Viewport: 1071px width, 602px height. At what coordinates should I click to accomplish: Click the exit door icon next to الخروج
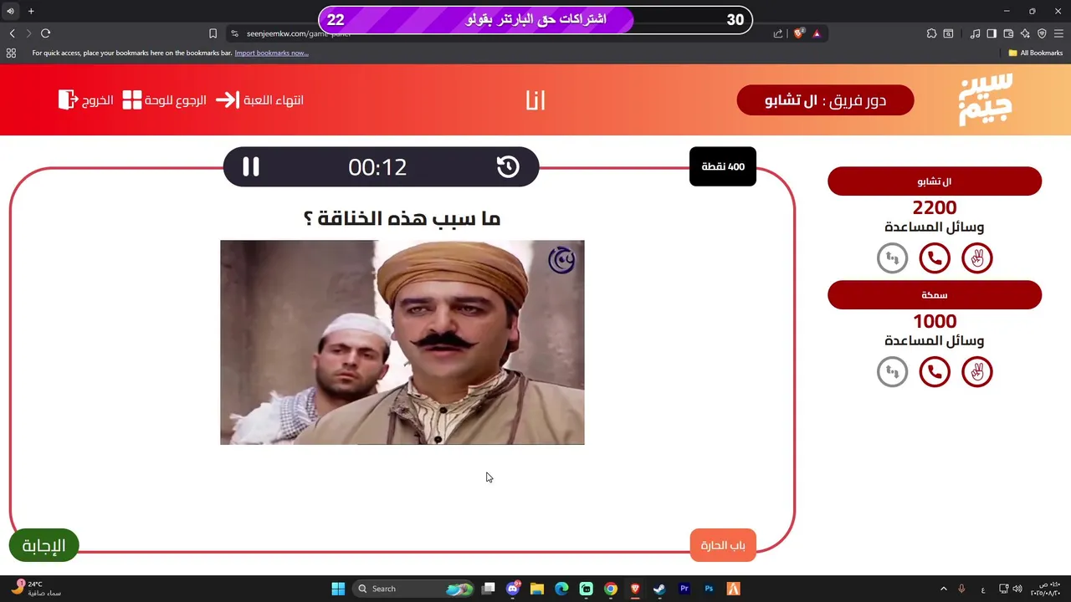68,99
